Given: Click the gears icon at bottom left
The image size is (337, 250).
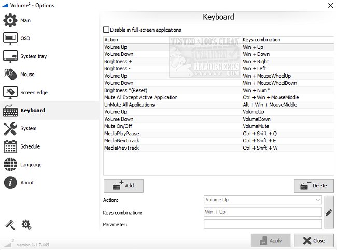Looking at the screenshot, I should point(26,225).
